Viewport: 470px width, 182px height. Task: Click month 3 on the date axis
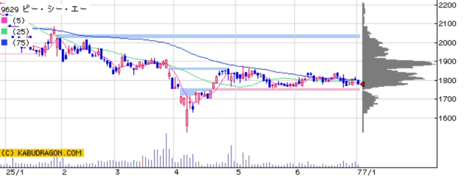pos(117,172)
